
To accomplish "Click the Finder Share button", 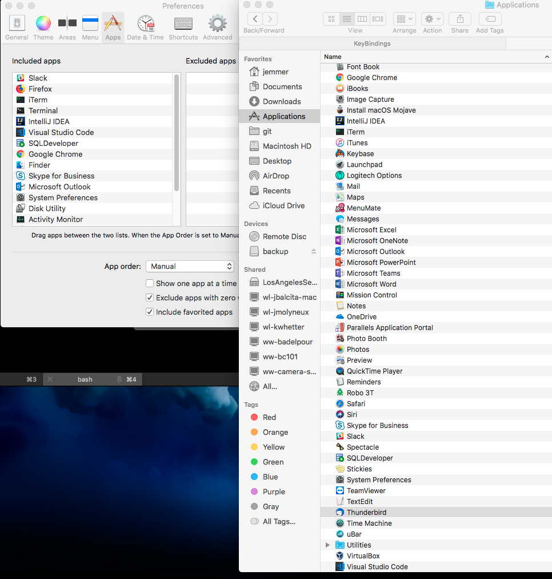I will 460,19.
